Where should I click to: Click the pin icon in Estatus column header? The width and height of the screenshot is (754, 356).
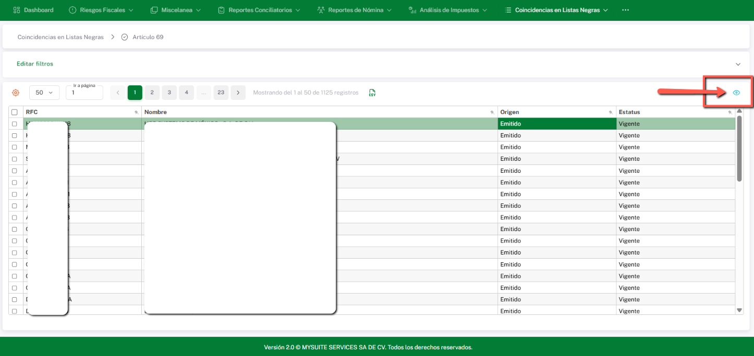[730, 112]
